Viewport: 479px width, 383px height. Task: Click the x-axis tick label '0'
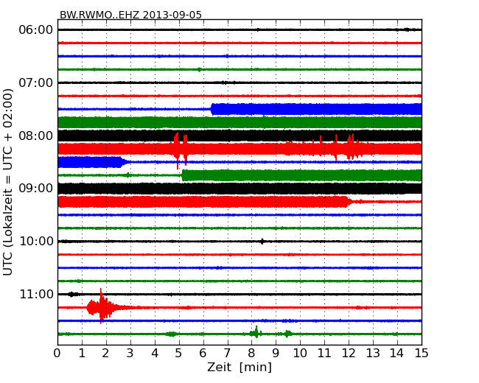click(57, 354)
